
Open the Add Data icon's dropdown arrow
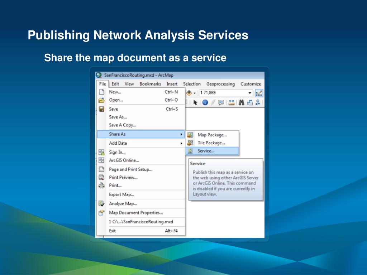tap(195, 93)
